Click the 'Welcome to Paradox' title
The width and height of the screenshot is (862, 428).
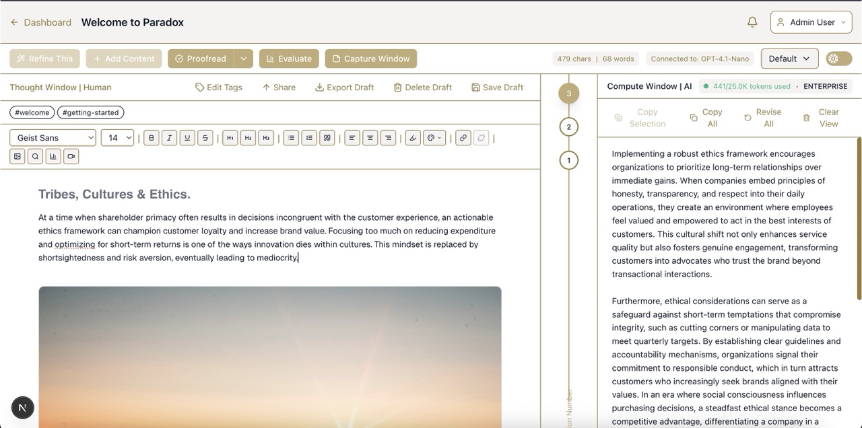(x=133, y=22)
